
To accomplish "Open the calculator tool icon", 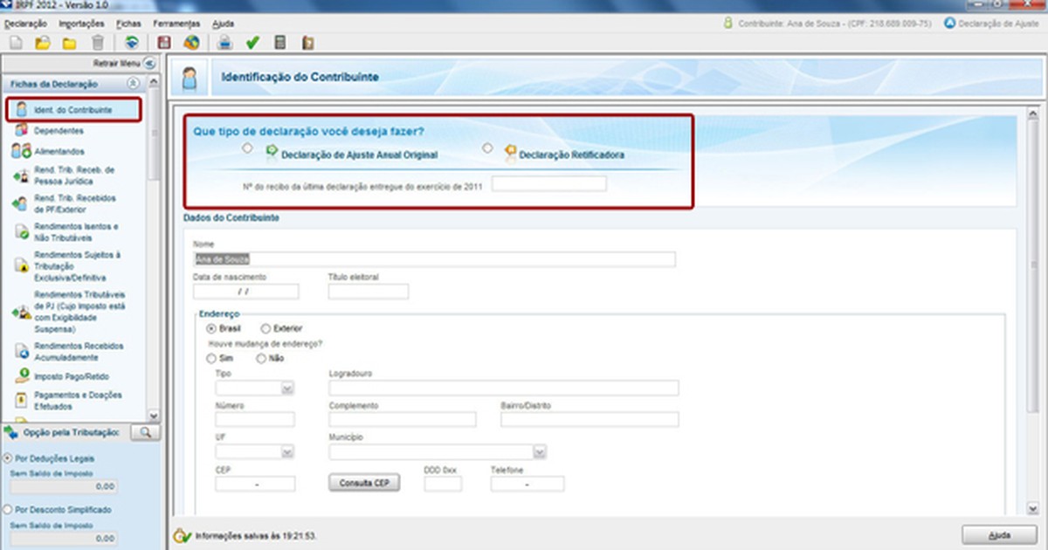I will [279, 42].
